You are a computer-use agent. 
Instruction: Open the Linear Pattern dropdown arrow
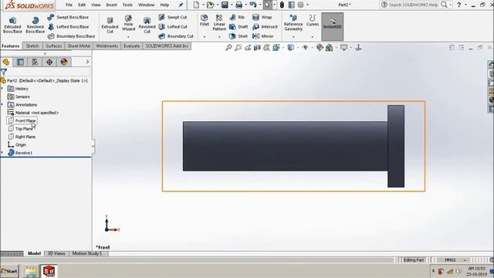219,37
